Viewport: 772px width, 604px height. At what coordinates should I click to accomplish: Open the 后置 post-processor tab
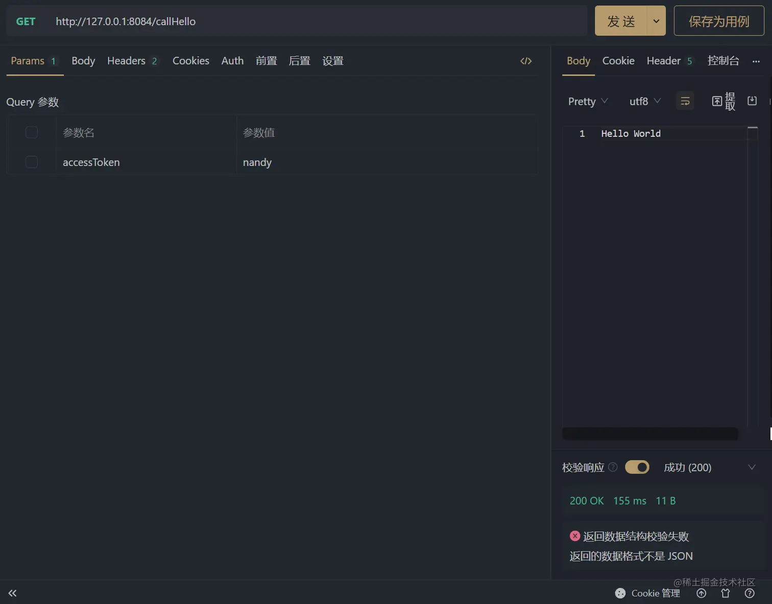click(300, 61)
